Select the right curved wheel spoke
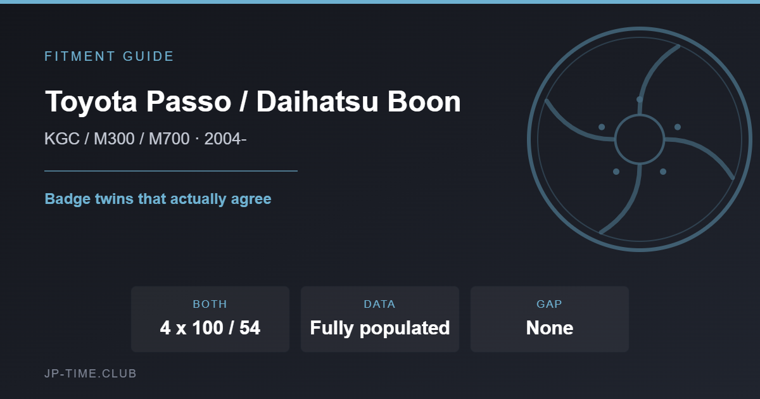 pyautogui.click(x=703, y=155)
